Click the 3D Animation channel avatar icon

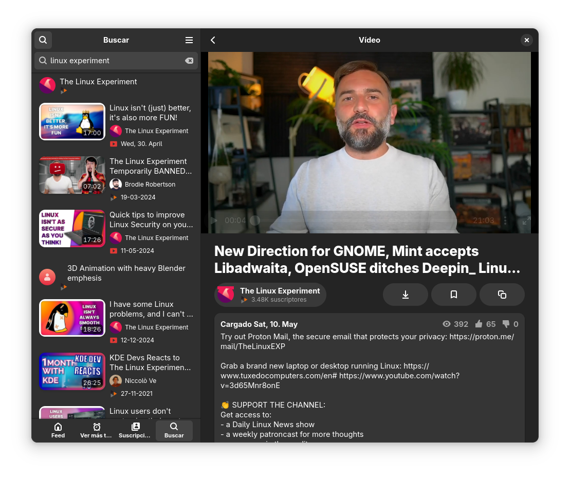click(x=47, y=277)
